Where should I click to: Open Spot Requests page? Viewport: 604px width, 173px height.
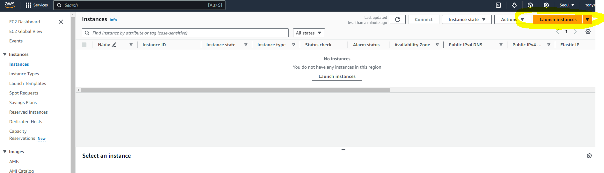coord(24,93)
